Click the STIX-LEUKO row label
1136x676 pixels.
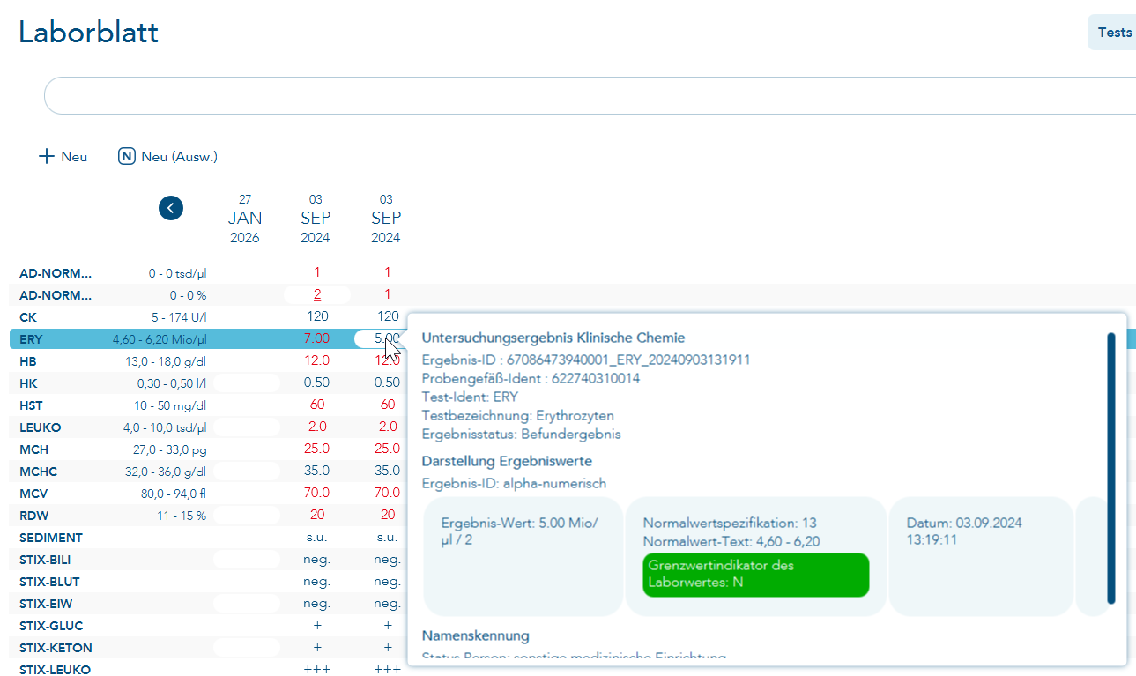55,670
